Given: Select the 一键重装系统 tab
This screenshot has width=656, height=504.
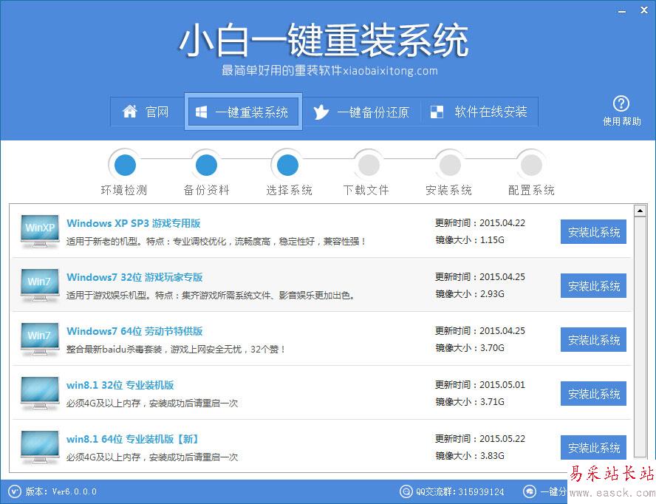Looking at the screenshot, I should 243,112.
